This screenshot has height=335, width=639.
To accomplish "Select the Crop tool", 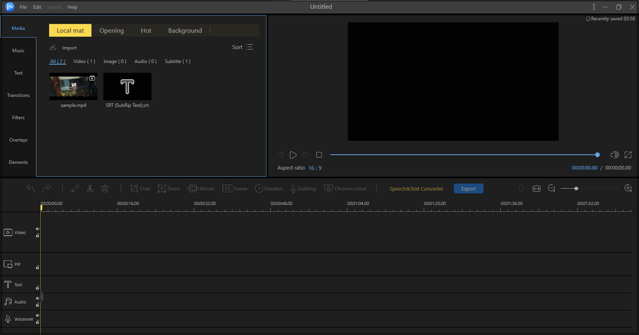I will [140, 189].
